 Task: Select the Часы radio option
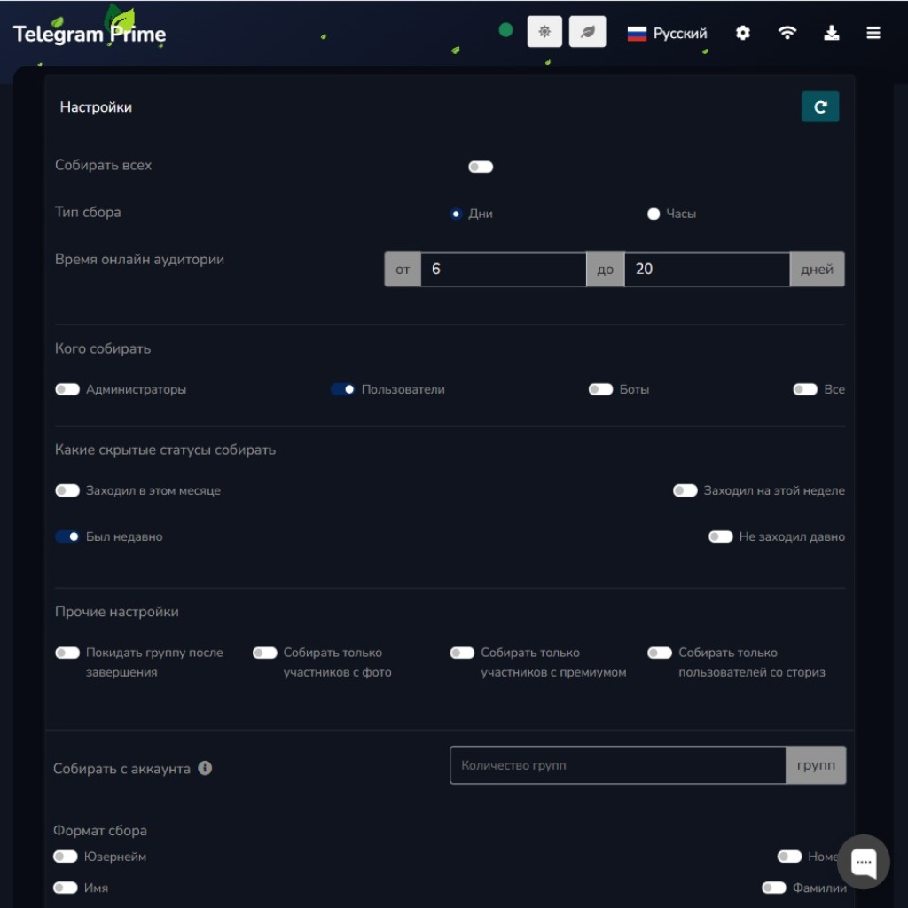point(654,215)
